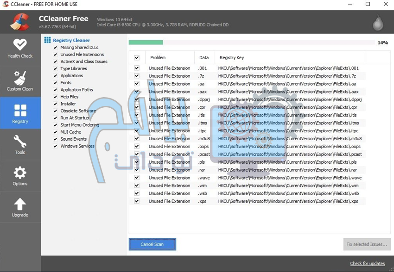The width and height of the screenshot is (394, 272).
Task: Sort results by Problem column
Action: [158, 58]
